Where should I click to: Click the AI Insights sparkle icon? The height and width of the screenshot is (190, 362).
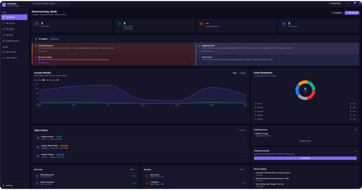36,39
